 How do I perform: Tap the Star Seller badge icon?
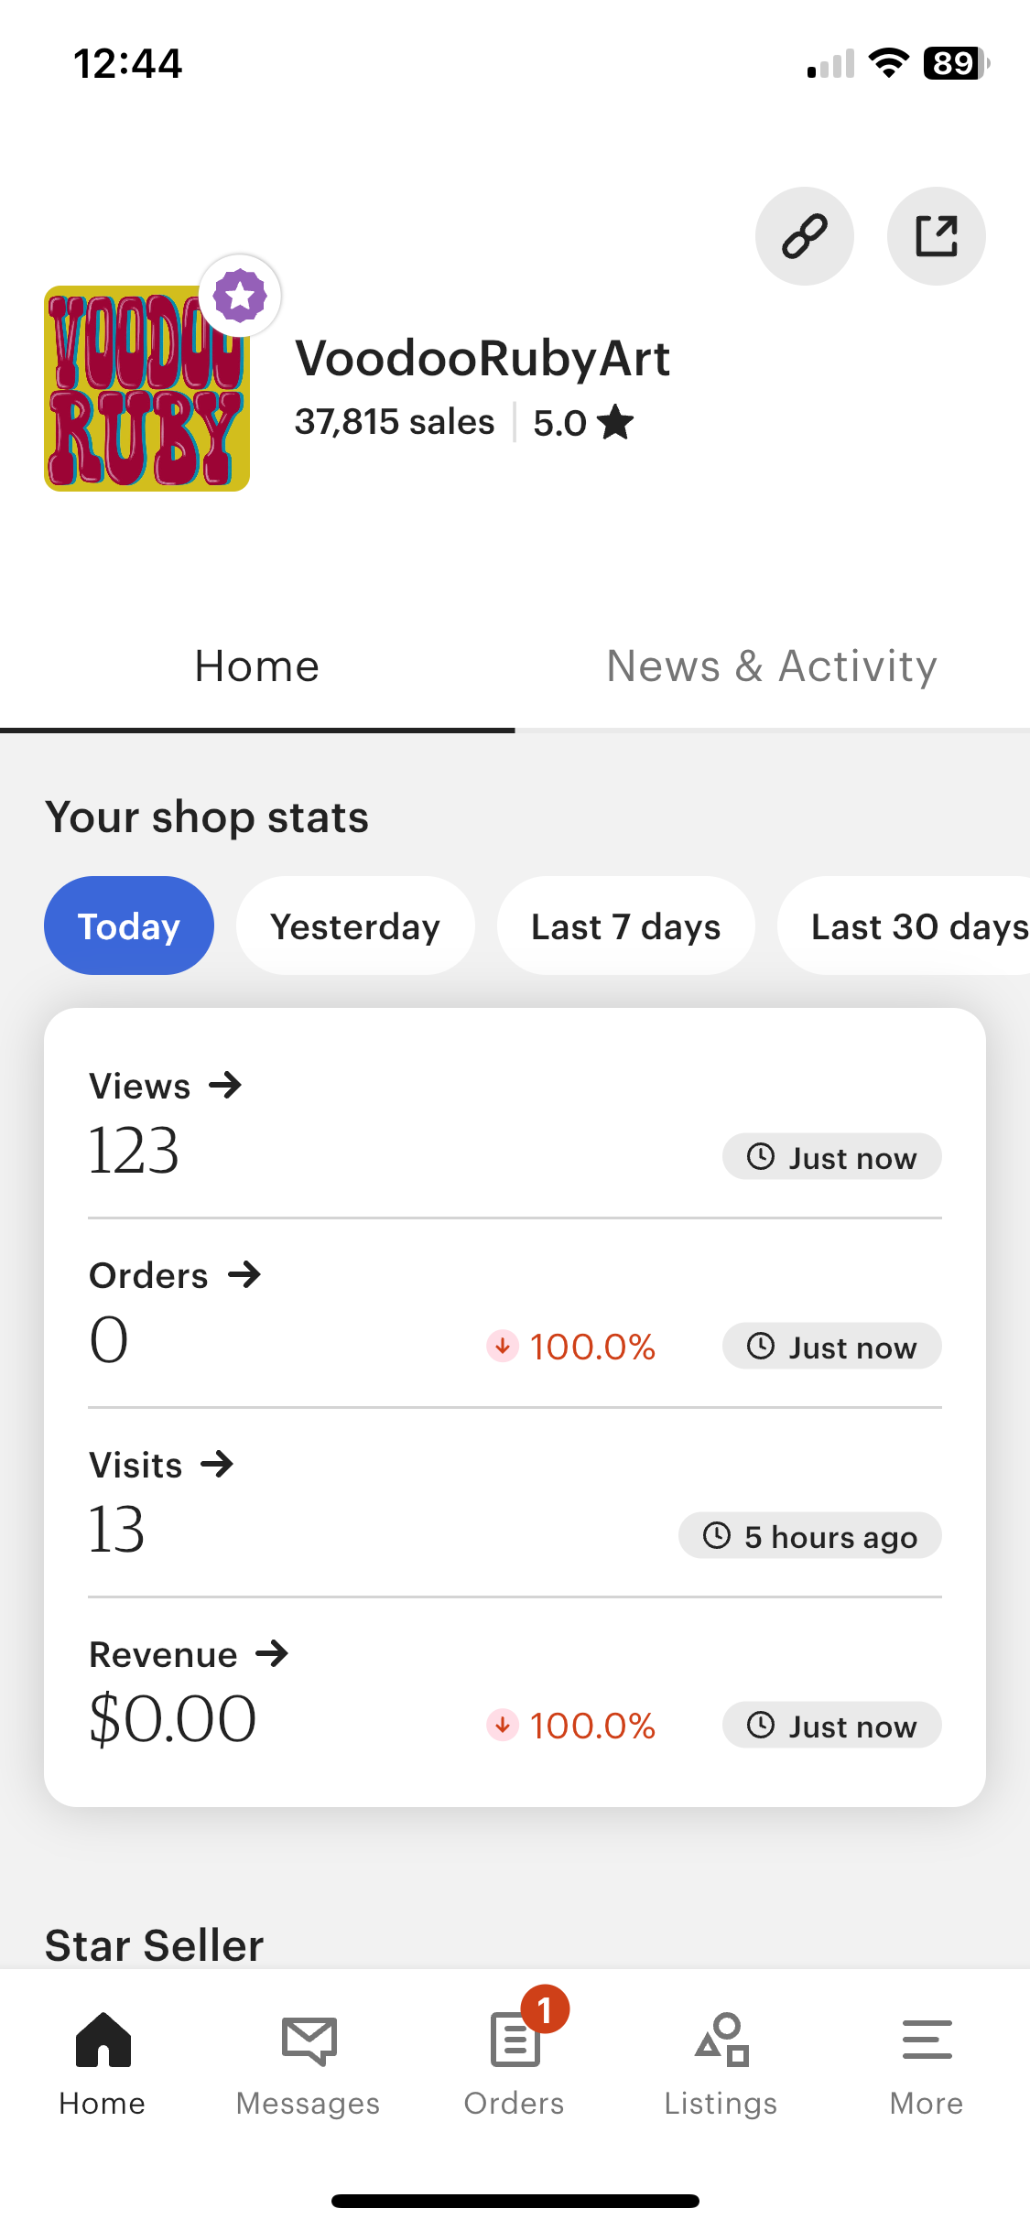tap(240, 296)
